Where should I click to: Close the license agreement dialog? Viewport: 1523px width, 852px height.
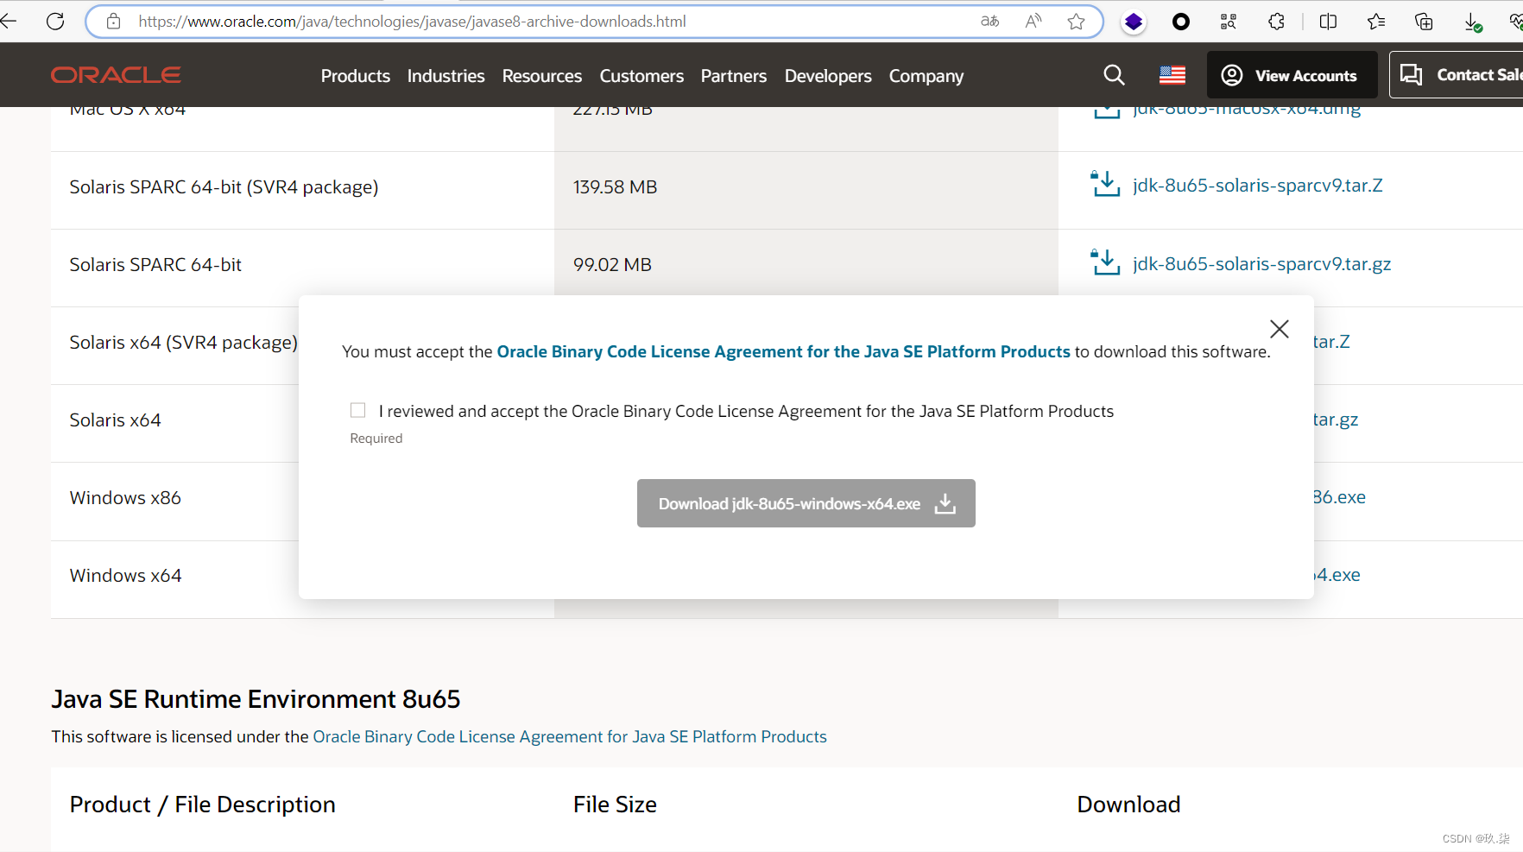(x=1280, y=329)
